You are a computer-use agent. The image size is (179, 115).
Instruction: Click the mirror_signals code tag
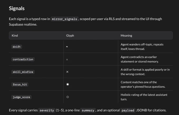click(64, 19)
